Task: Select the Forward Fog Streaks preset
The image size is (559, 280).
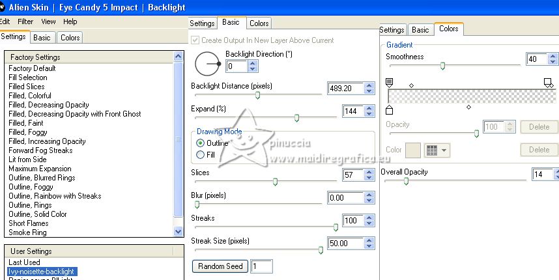Action: click(40, 150)
